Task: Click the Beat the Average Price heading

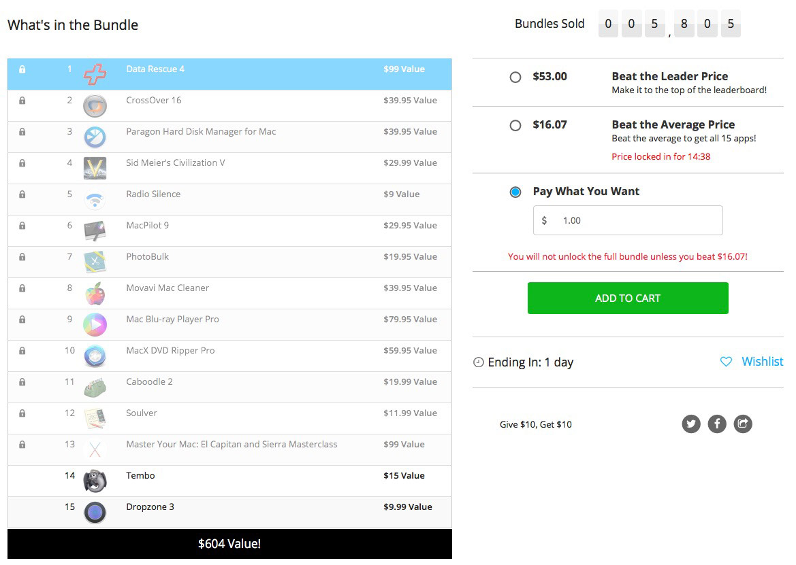Action: [x=673, y=124]
